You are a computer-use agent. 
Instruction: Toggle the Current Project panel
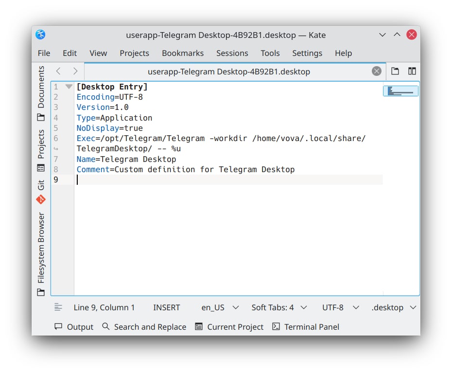pos(229,327)
